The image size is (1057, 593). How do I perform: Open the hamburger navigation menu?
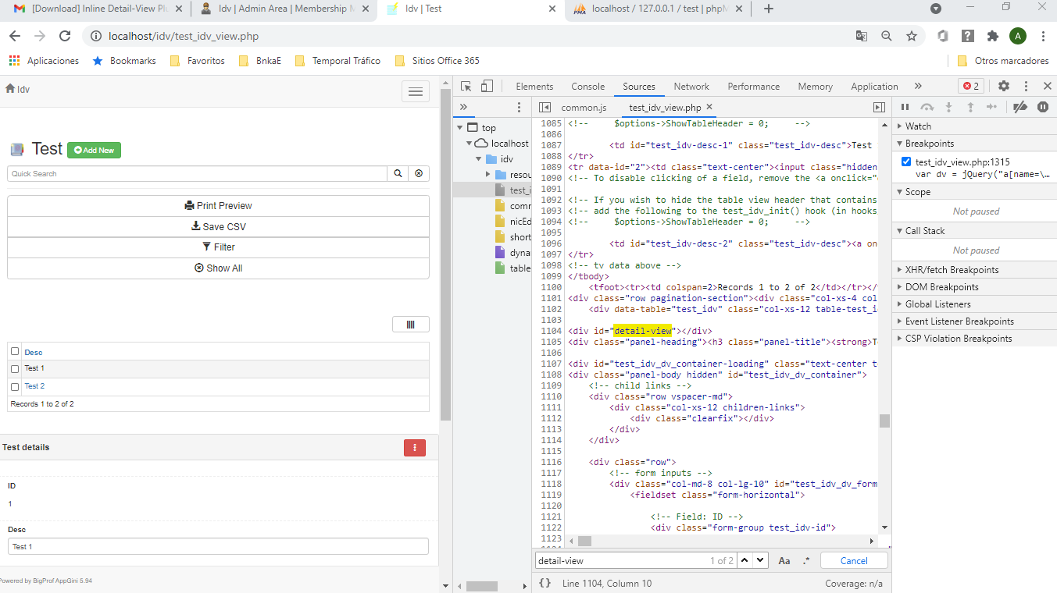pyautogui.click(x=416, y=91)
